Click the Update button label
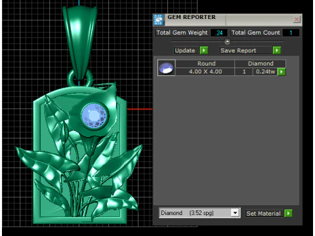 tap(185, 50)
